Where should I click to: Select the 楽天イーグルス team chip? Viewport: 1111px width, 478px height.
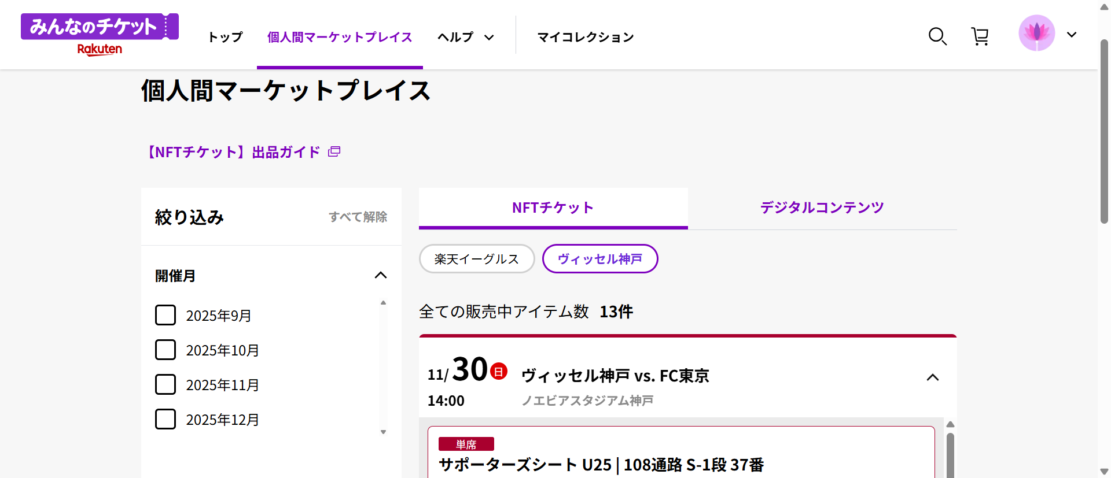(x=477, y=259)
